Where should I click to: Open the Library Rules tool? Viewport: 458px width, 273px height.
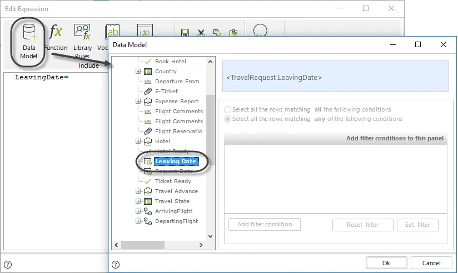[82, 42]
